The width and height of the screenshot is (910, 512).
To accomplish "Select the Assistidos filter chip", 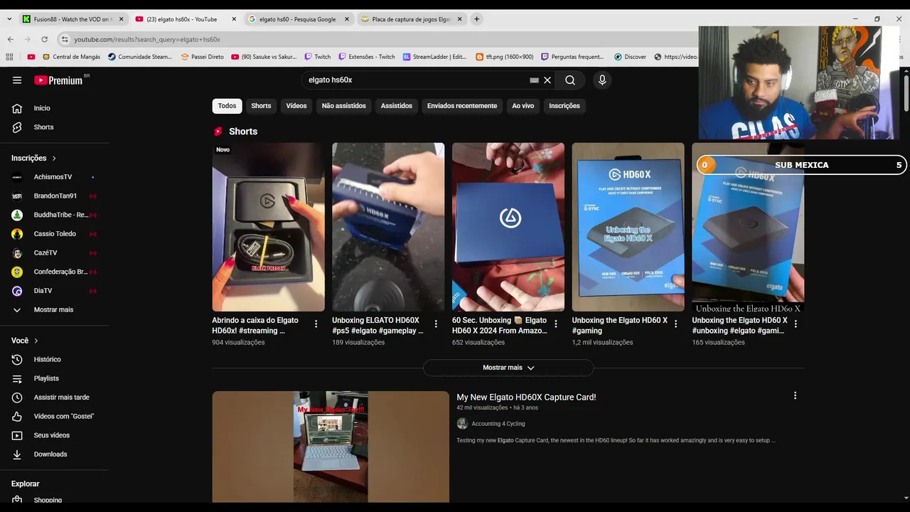I will [x=396, y=106].
